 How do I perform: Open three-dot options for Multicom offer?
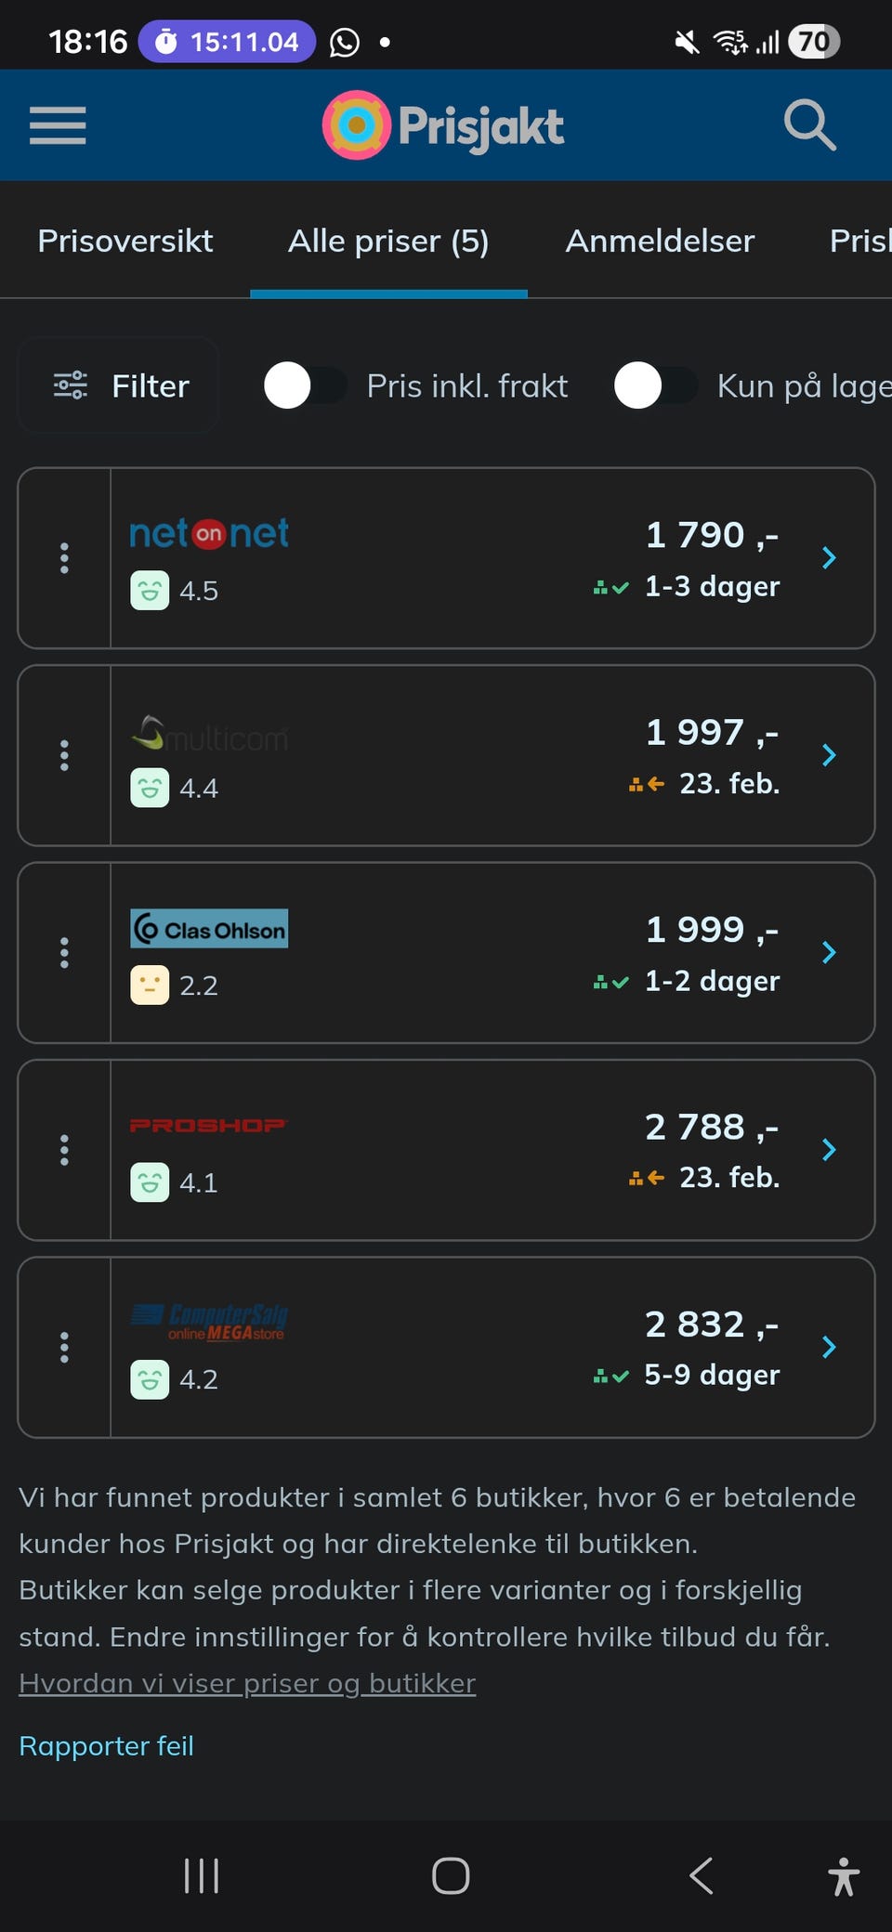64,755
